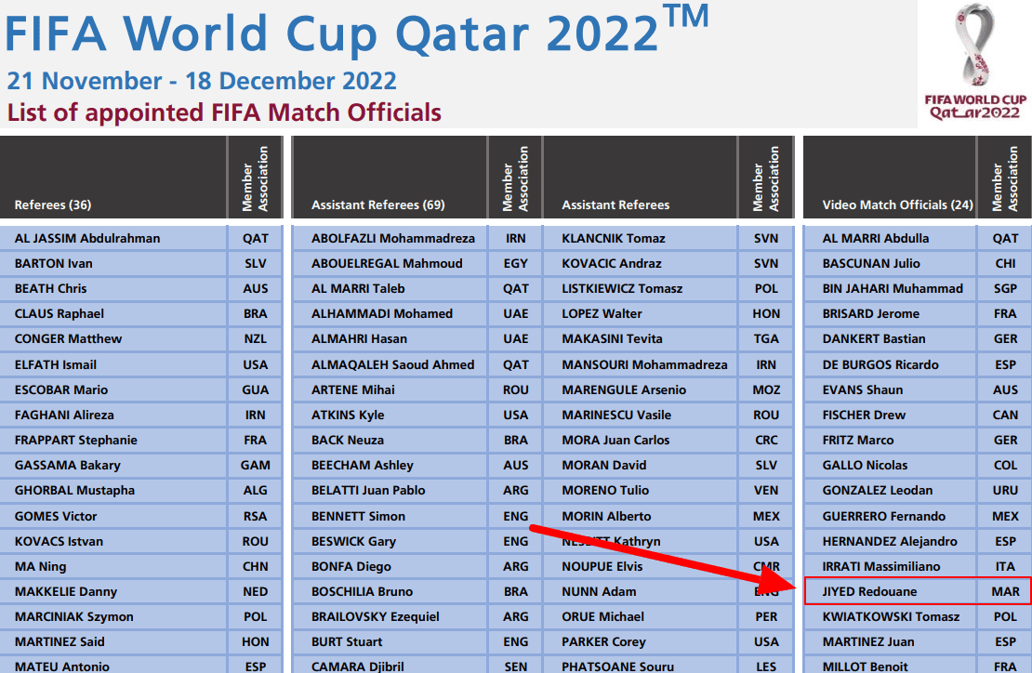Click the MAR association code for Jiyed
The width and height of the screenshot is (1032, 673).
[1005, 591]
